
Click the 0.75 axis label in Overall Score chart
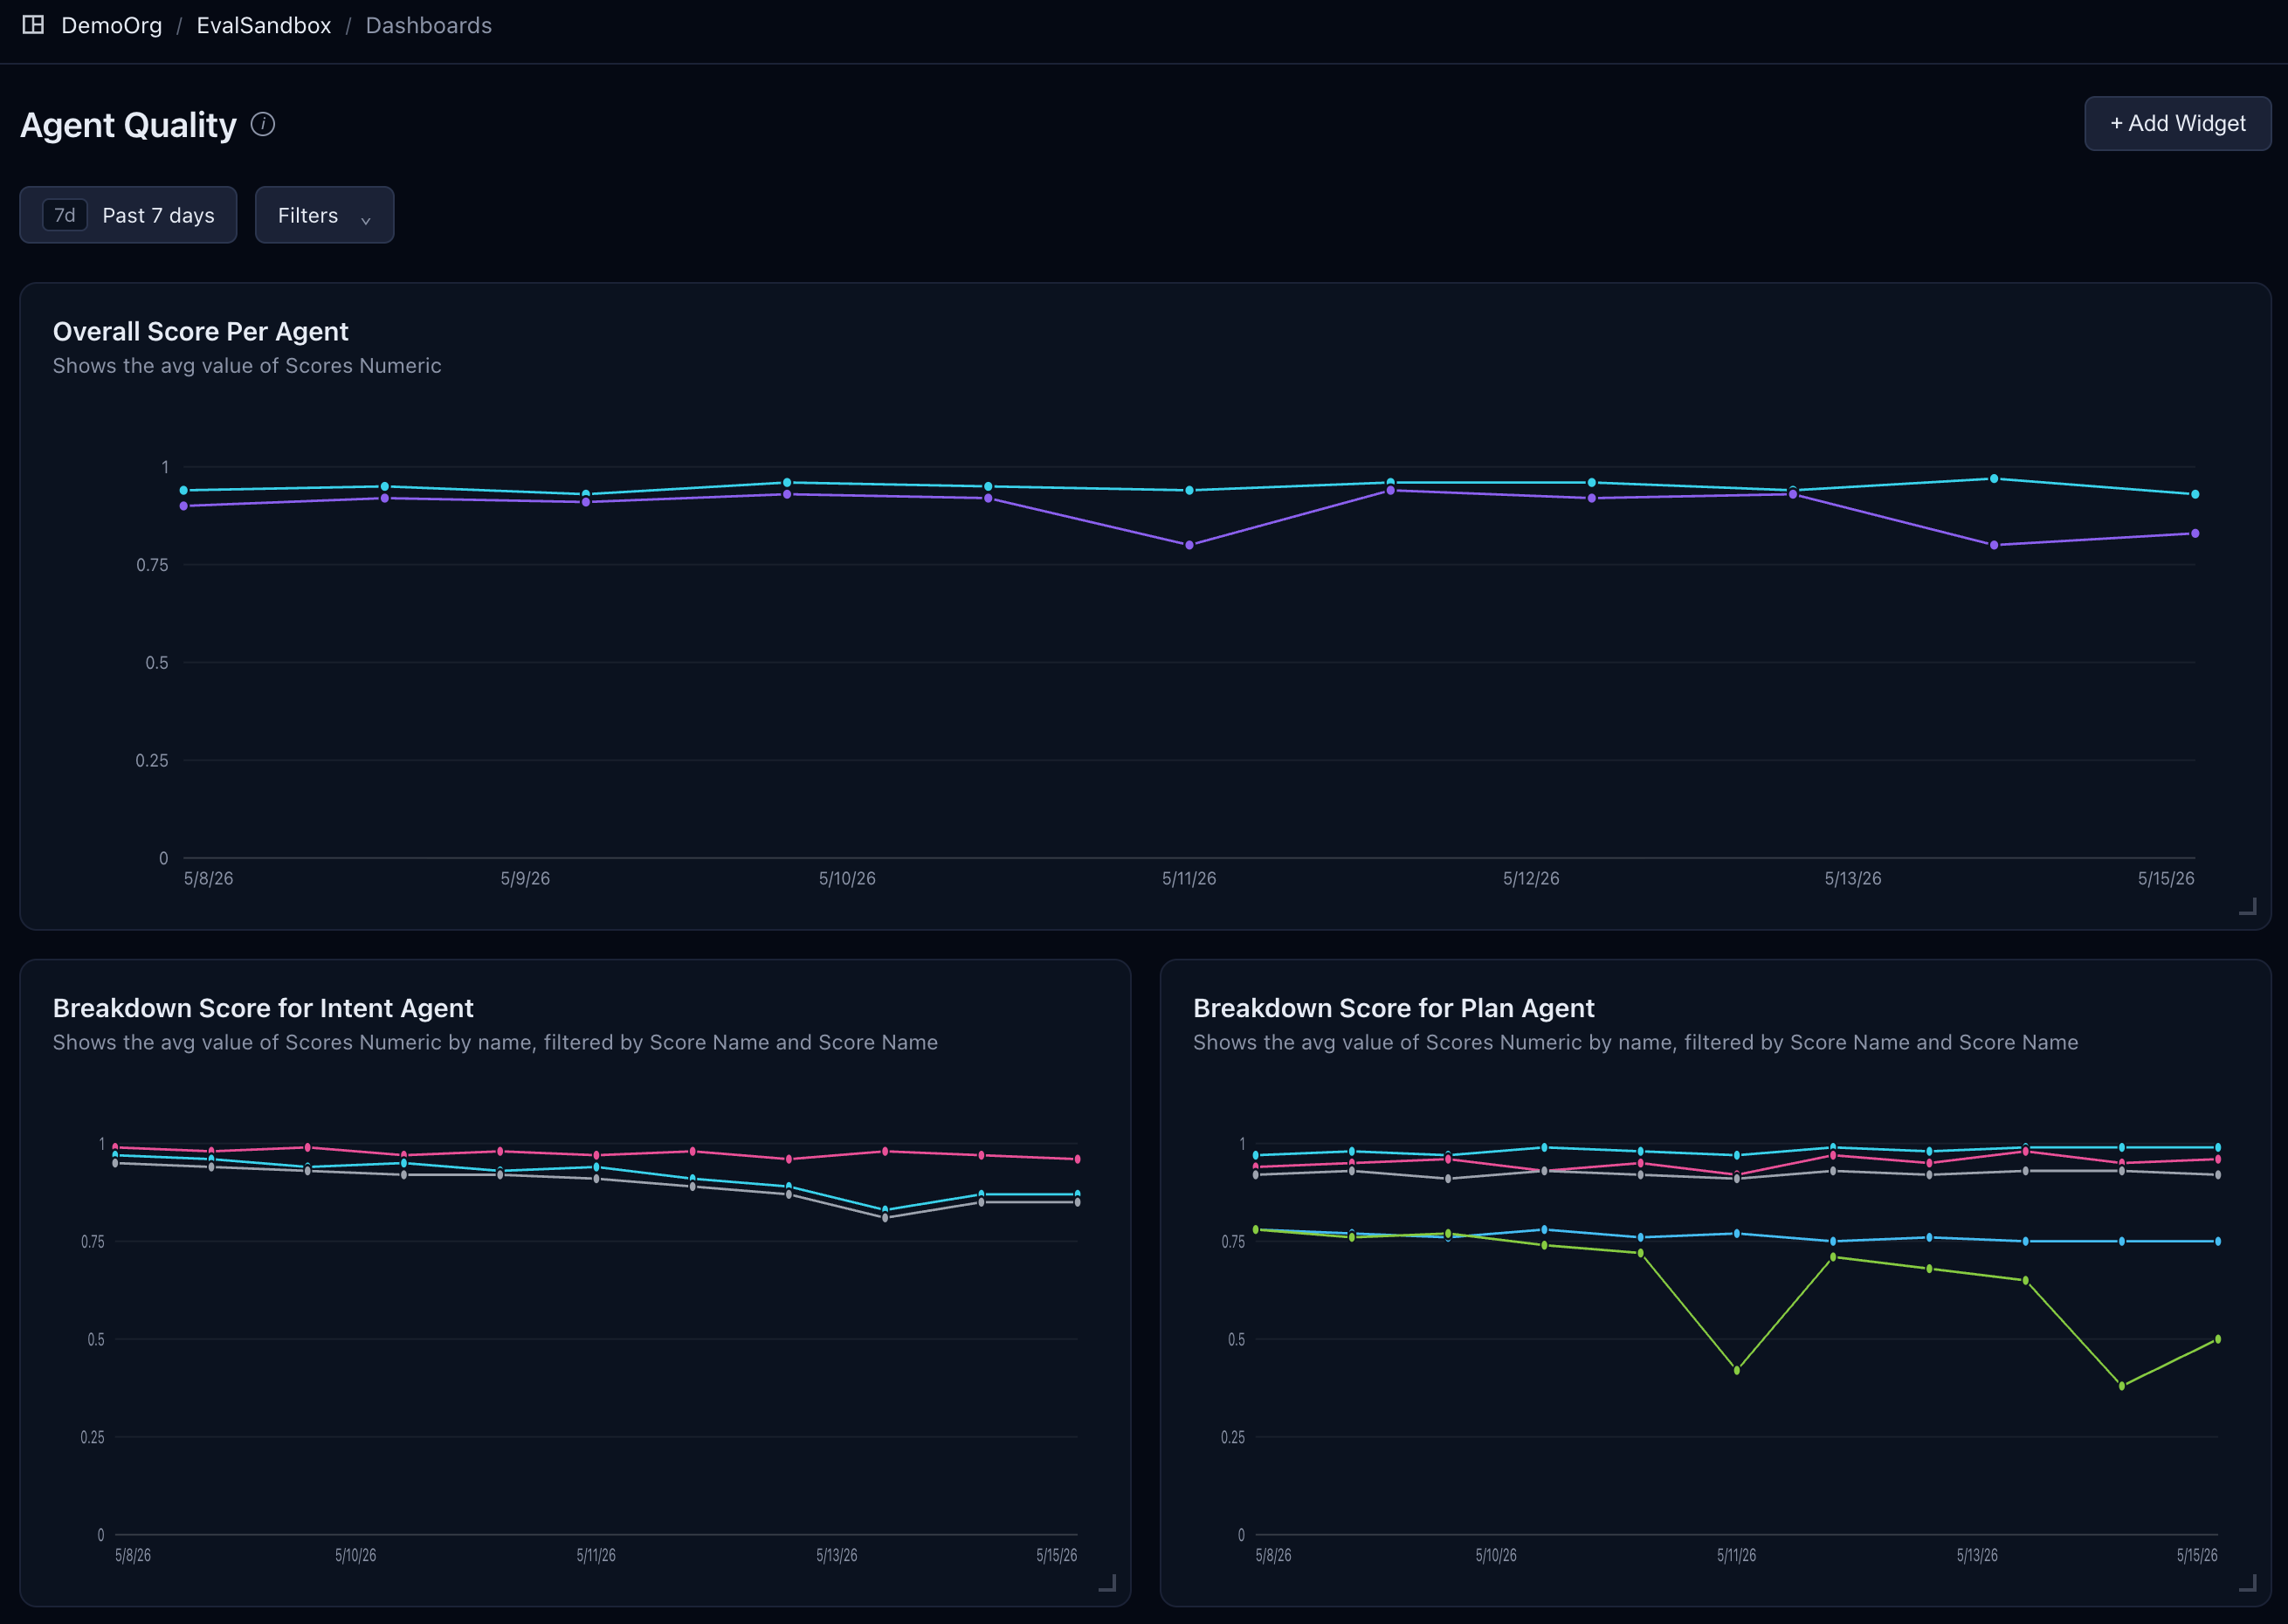click(152, 565)
